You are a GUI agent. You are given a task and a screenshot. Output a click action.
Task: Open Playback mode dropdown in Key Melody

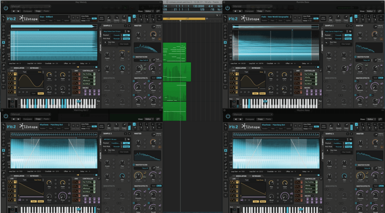coord(117,35)
